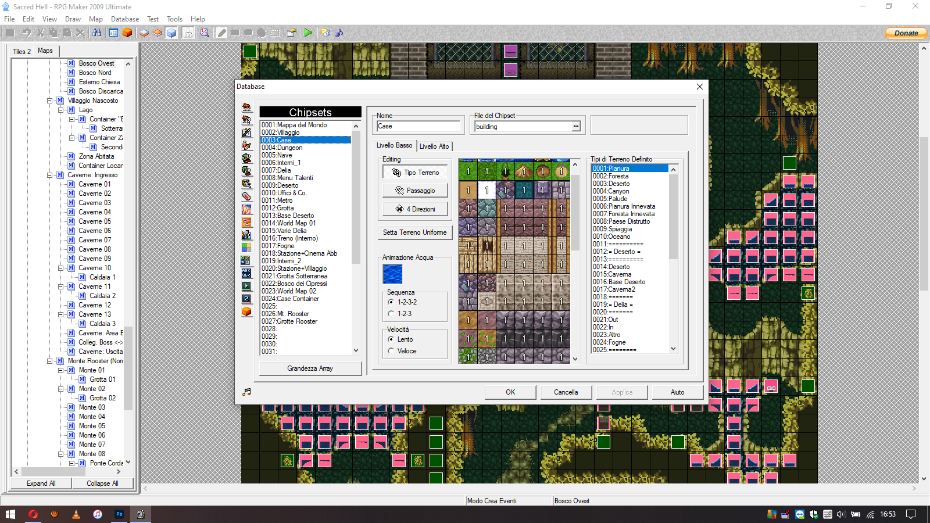
Task: Click the zoom scale 1/2 toolbar icon
Action: pos(205,33)
